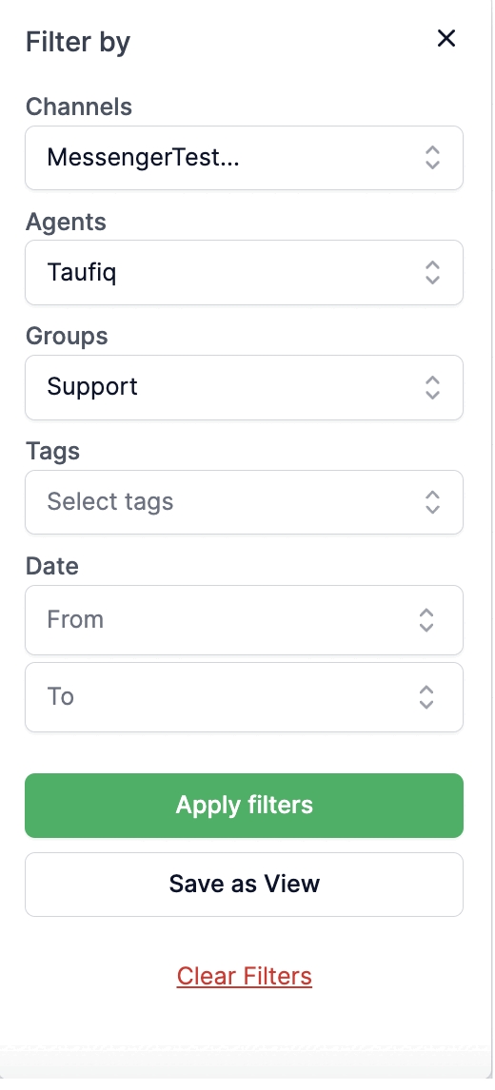Click the Channels field label
Screen dimensions: 495x1090
[79, 107]
